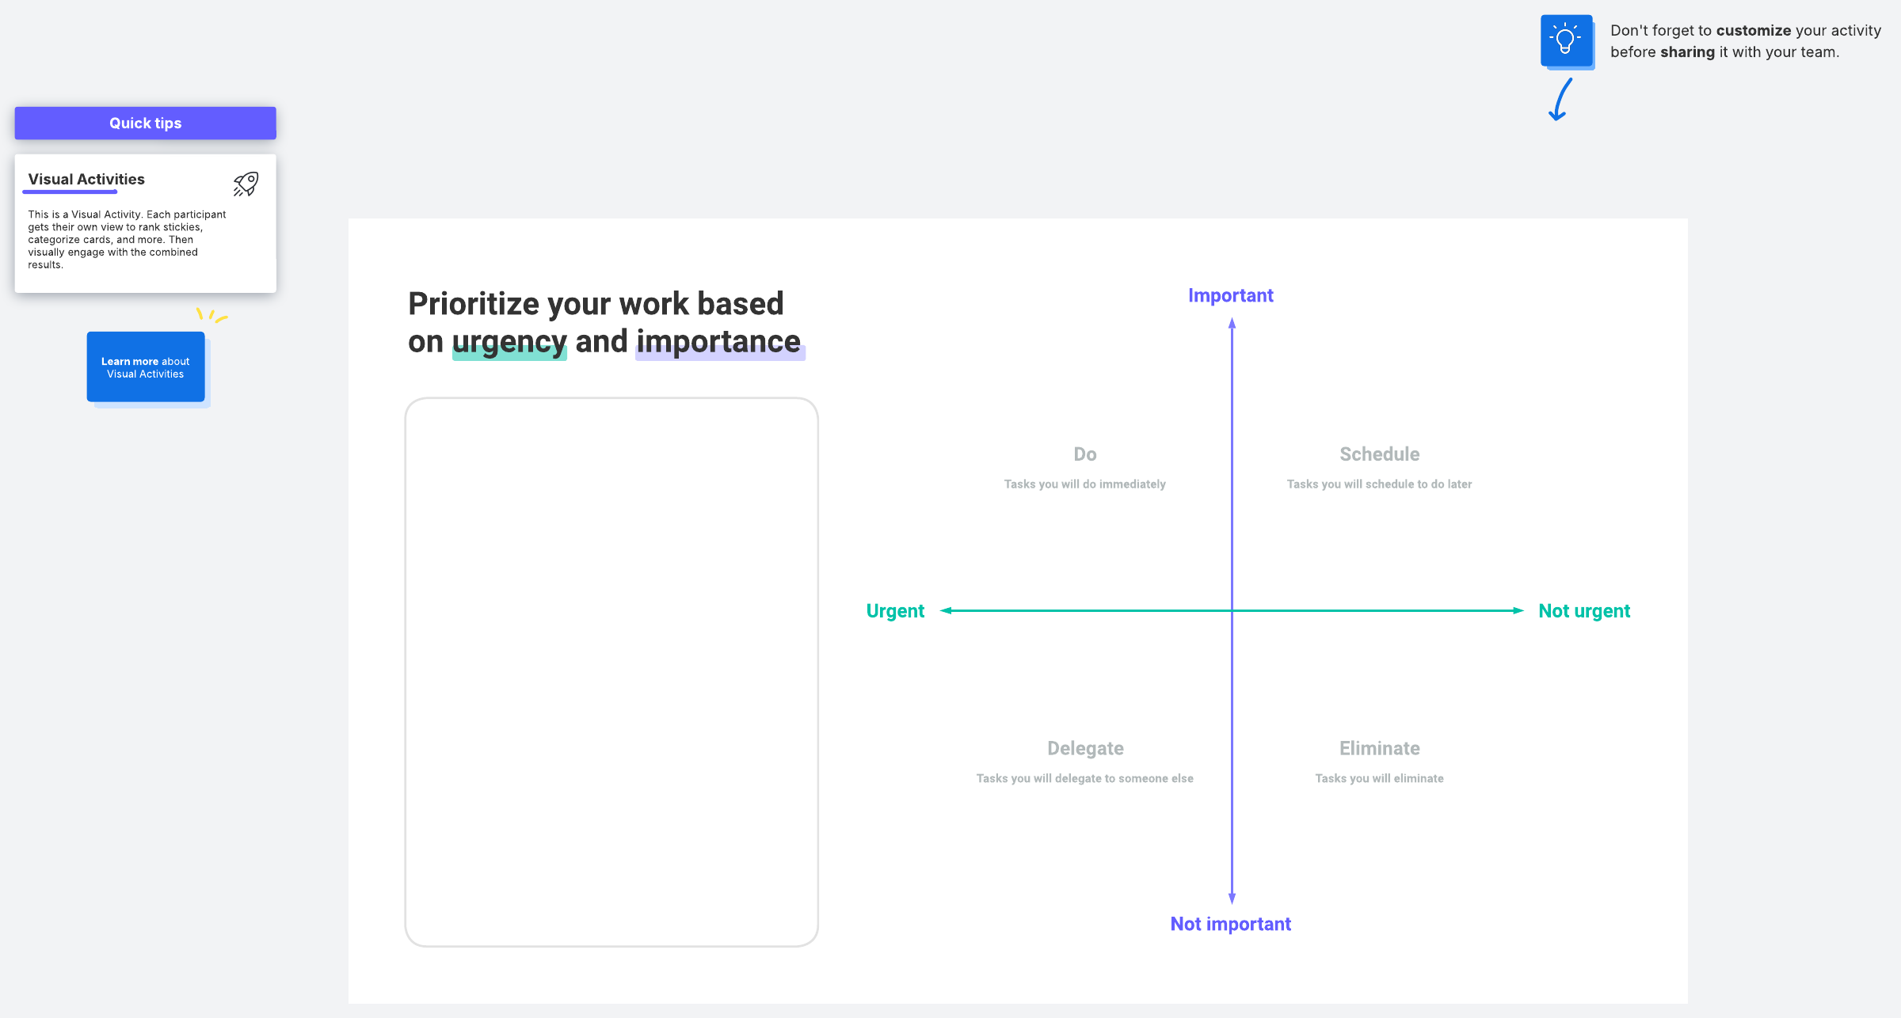Select 'Tasks you will delegate to someone else' caption
This screenshot has height=1018, width=1901.
click(x=1085, y=779)
